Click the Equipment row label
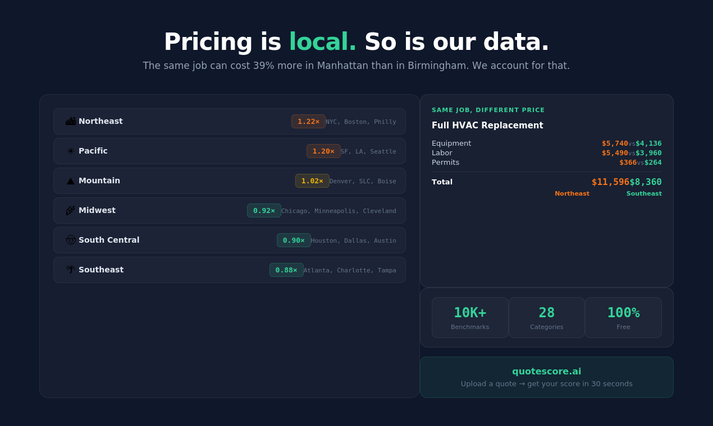Image resolution: width=713 pixels, height=426 pixels. click(451, 143)
